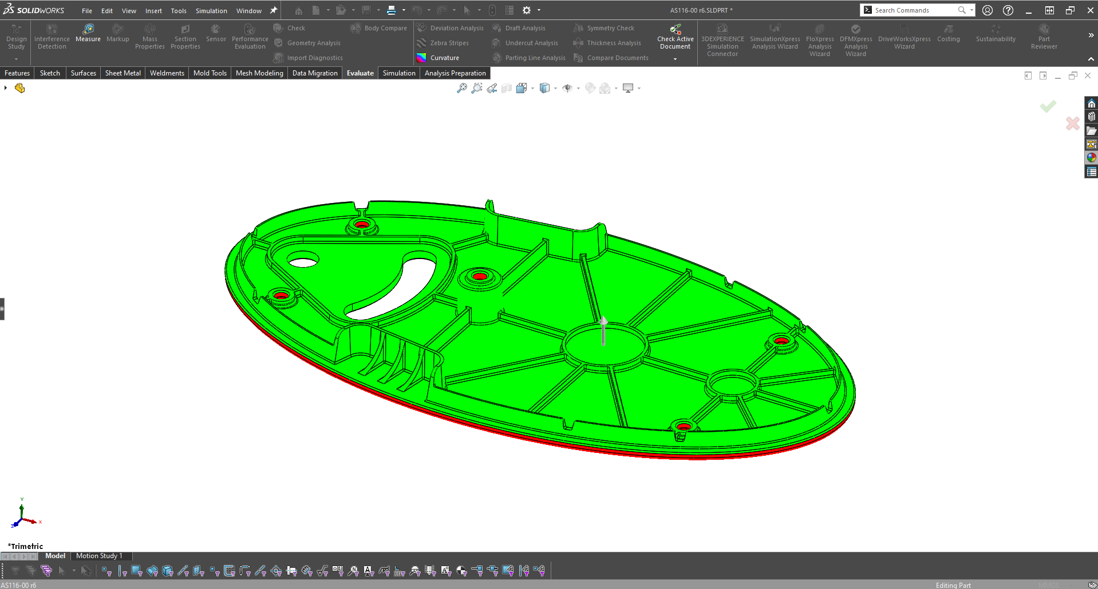
Task: Select the Measure tool
Action: (x=88, y=33)
